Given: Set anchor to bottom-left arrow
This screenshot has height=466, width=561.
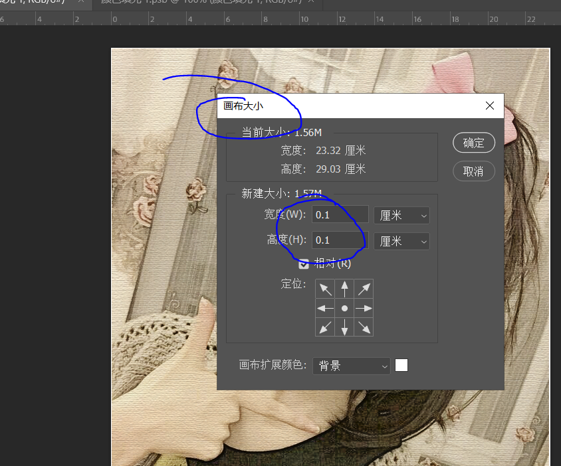Looking at the screenshot, I should pyautogui.click(x=325, y=327).
